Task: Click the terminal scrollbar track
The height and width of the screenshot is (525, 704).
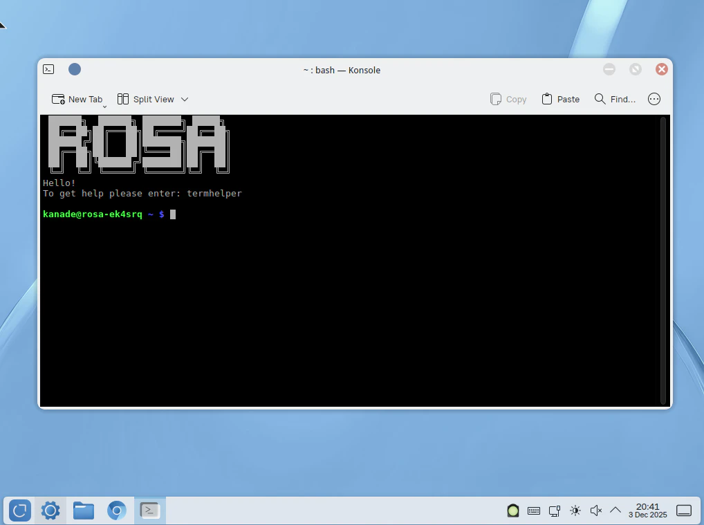Action: 664,261
